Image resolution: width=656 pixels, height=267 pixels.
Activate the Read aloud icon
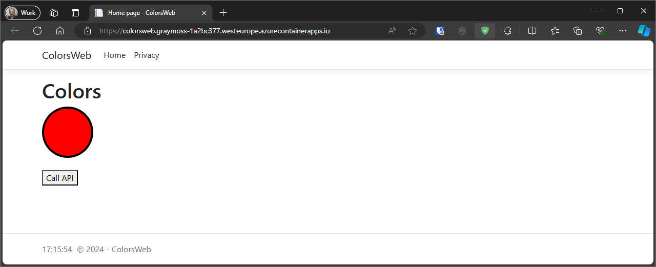point(392,31)
